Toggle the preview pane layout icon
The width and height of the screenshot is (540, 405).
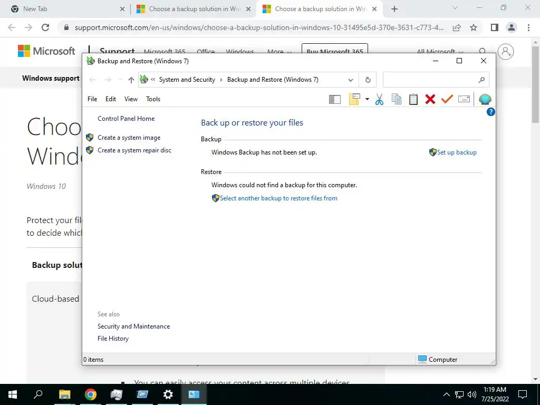(335, 100)
